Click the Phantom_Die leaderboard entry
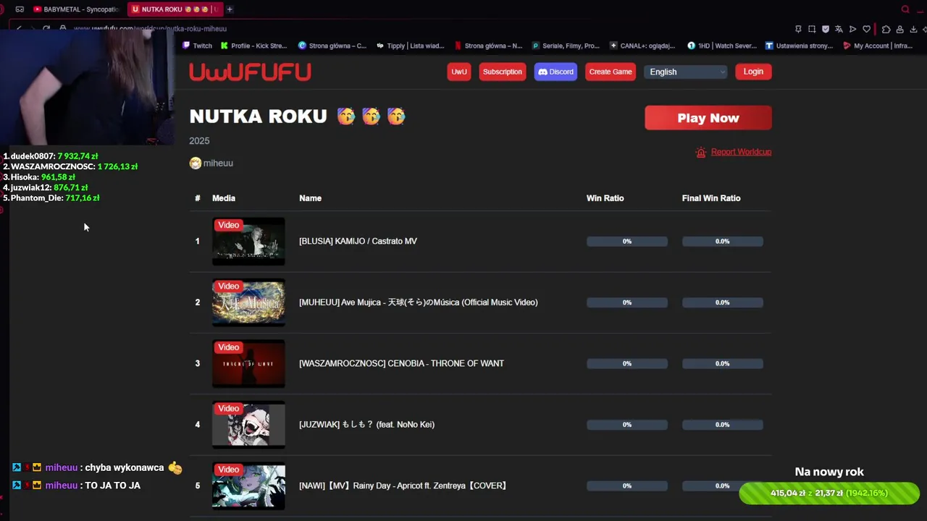The height and width of the screenshot is (521, 927). point(51,198)
